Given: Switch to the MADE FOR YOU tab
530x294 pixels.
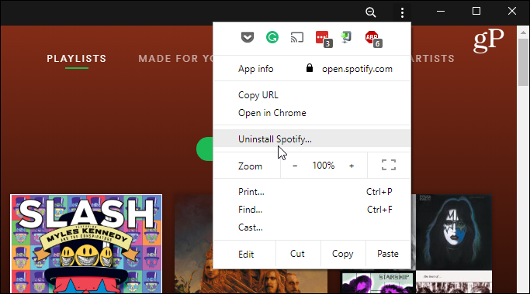Looking at the screenshot, I should [x=176, y=59].
